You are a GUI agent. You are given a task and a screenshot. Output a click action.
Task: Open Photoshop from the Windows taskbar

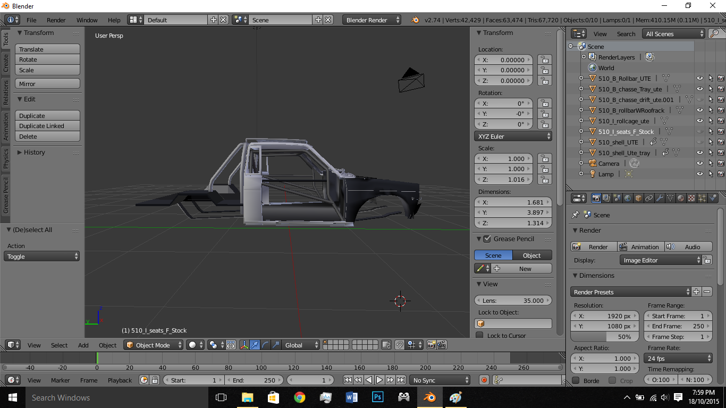pos(378,397)
